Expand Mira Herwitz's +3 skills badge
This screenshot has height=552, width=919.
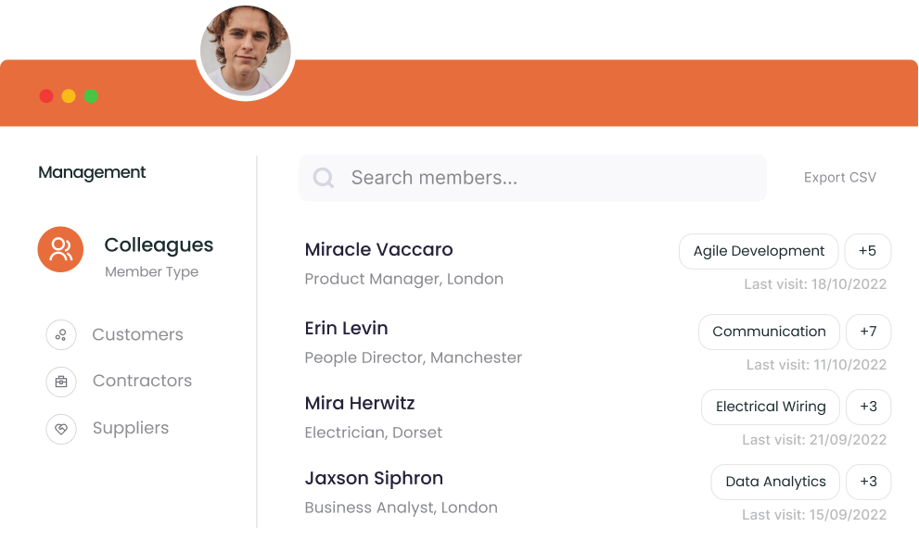point(868,407)
